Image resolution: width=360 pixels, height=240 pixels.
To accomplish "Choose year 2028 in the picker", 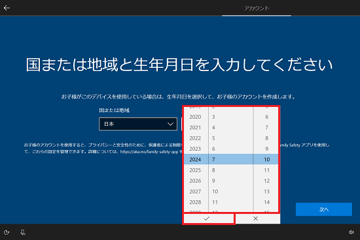I will point(196,202).
